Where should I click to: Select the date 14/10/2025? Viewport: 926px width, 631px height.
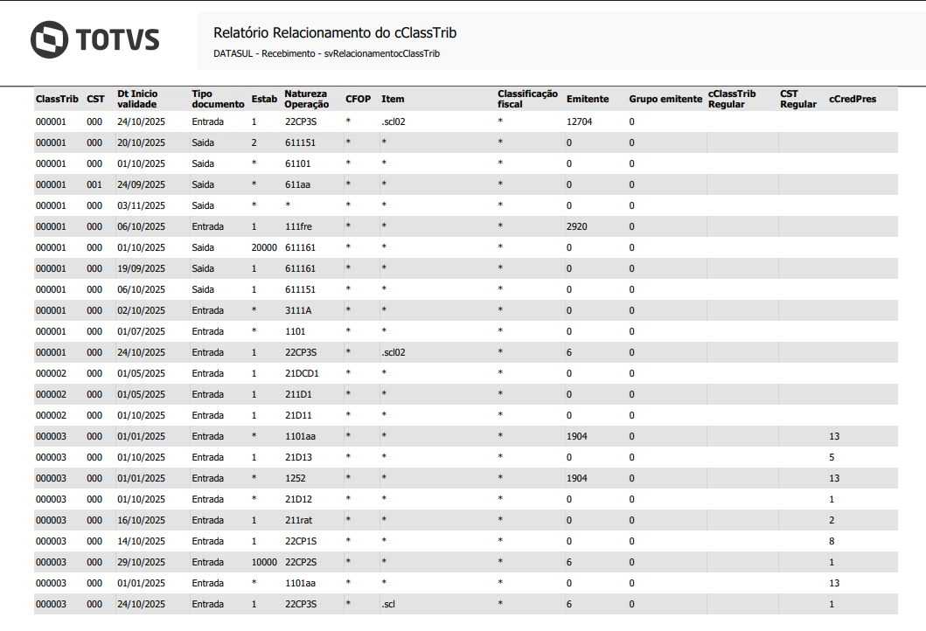pyautogui.click(x=141, y=541)
